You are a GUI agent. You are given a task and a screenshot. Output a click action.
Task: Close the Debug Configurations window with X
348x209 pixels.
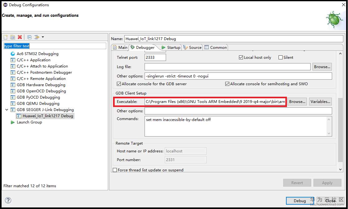point(343,5)
